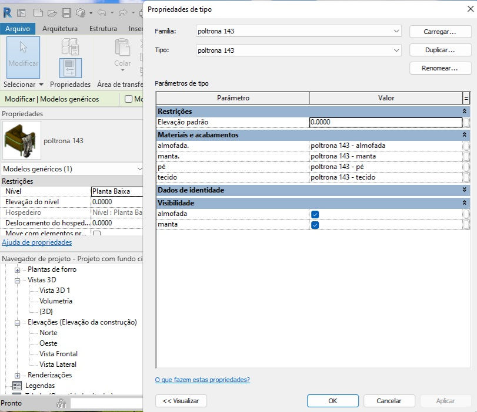Screen dimensions: 477x412
Task: Click the Open folder icon in quick access toolbar
Action: point(52,13)
